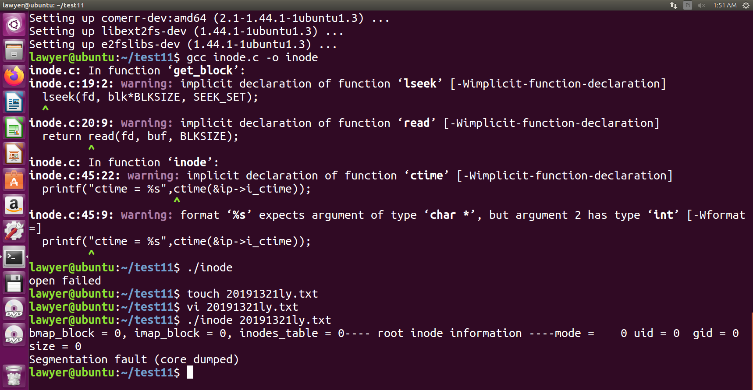The image size is (753, 390).
Task: Click the terminal prompt cursor line
Action: point(190,372)
